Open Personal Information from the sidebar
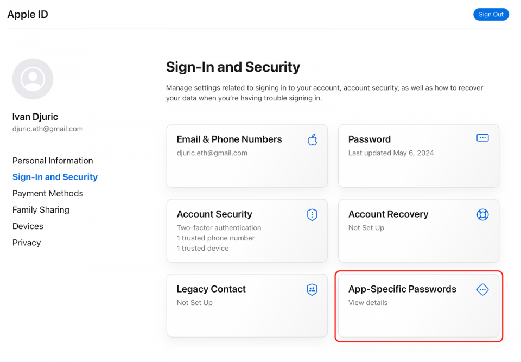The width and height of the screenshot is (521, 362). (52, 161)
